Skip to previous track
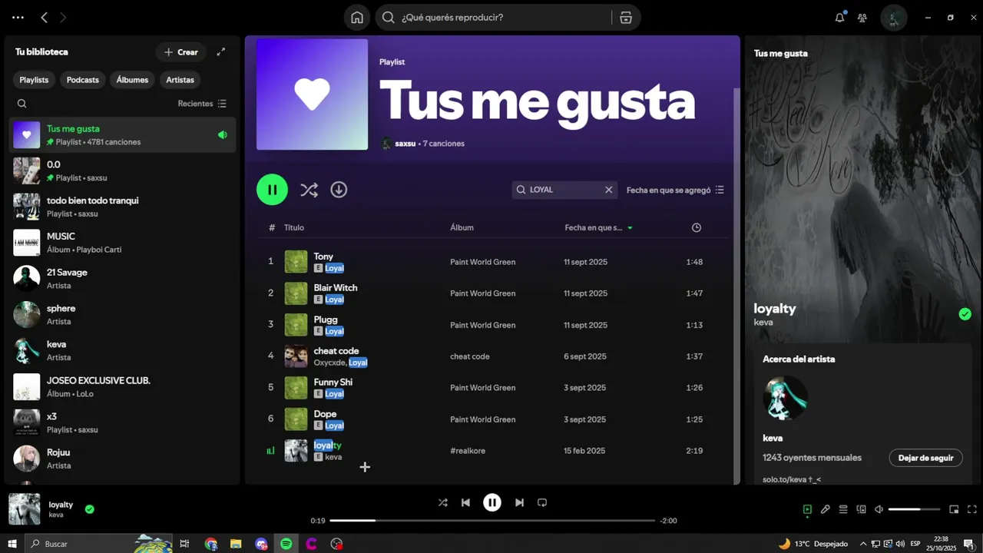 465,502
